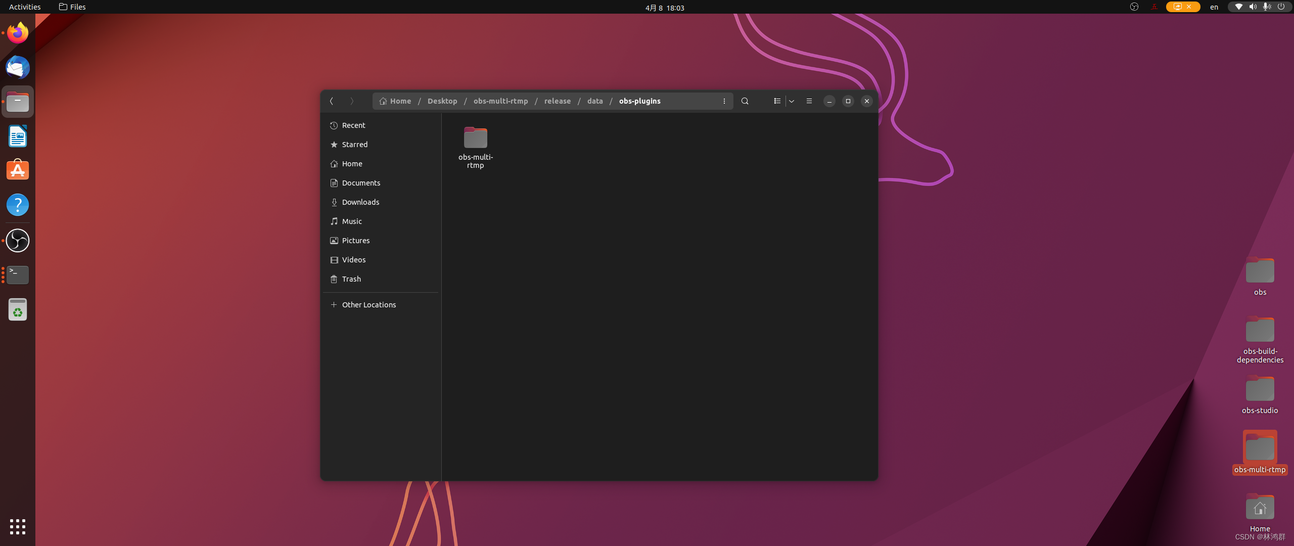This screenshot has width=1294, height=546.
Task: Click Home in the path bar
Action: point(395,101)
